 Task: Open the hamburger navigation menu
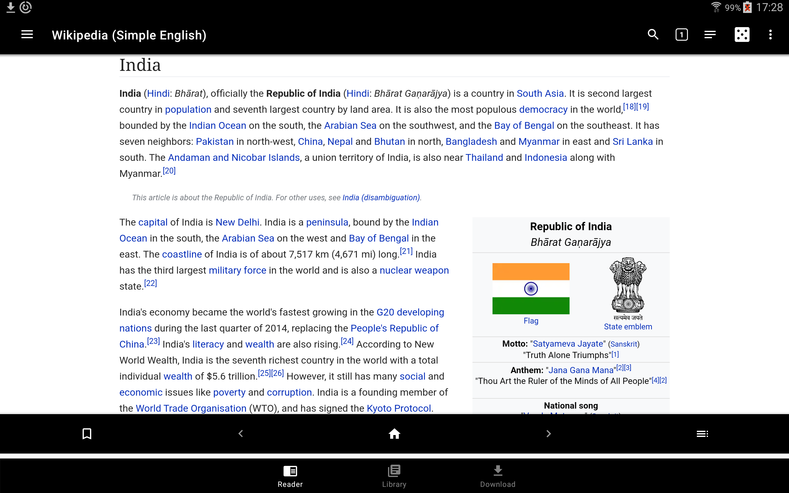pyautogui.click(x=27, y=35)
